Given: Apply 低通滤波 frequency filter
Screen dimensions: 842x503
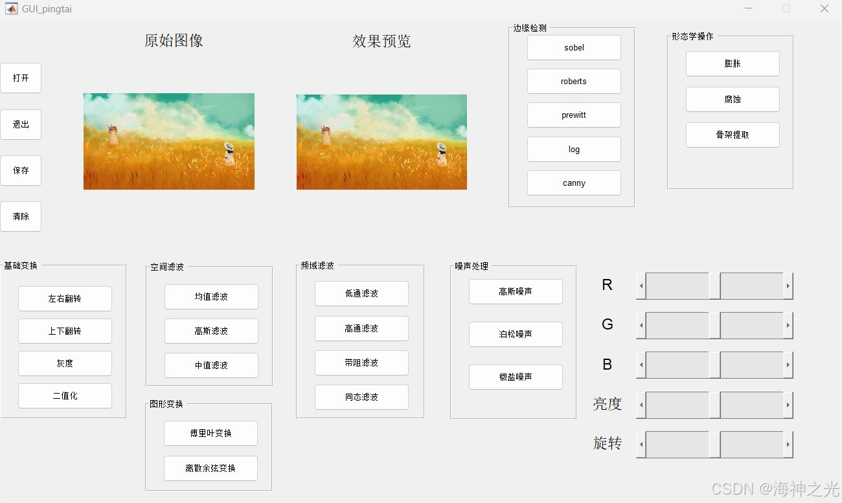Looking at the screenshot, I should click(x=361, y=293).
